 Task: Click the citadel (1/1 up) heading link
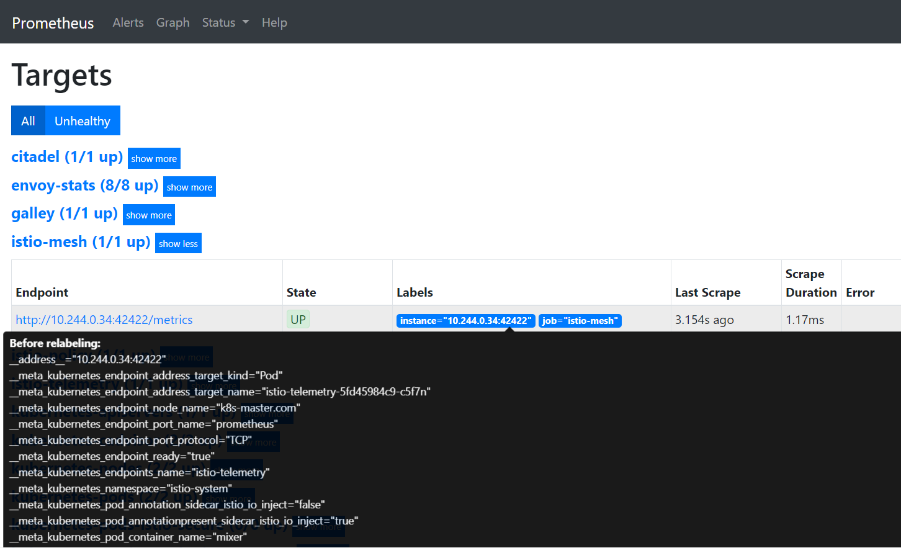67,157
